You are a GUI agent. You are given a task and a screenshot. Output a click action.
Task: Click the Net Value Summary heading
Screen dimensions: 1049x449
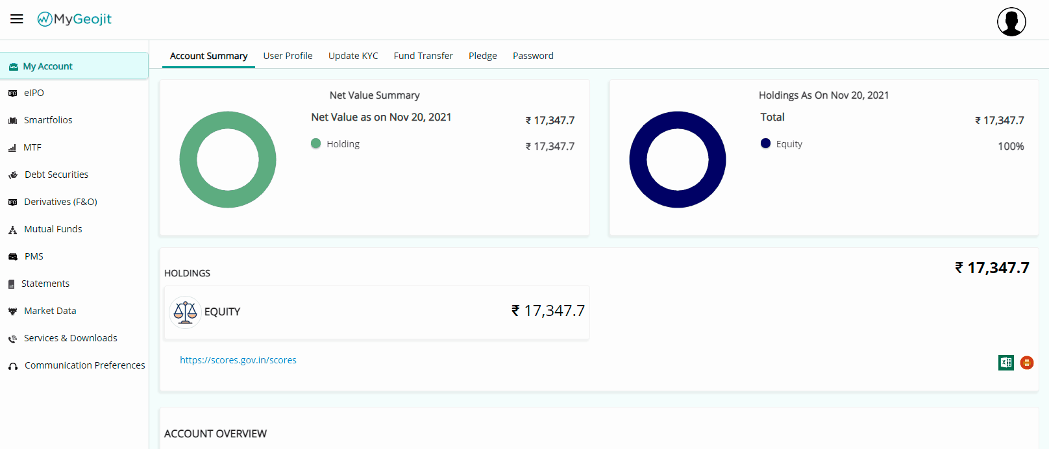point(375,95)
